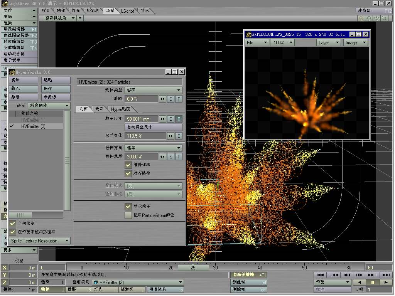Jump to first frame
Screen dimensions: 395x296
[320, 275]
